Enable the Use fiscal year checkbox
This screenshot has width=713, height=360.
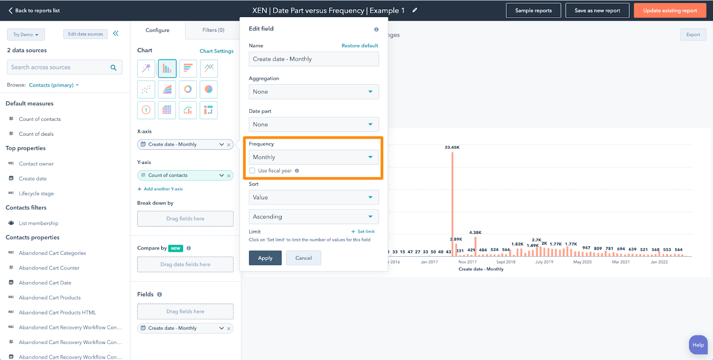(x=252, y=171)
